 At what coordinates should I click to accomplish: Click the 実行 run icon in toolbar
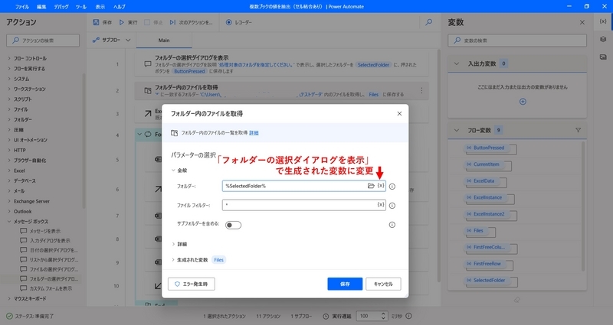(122, 23)
